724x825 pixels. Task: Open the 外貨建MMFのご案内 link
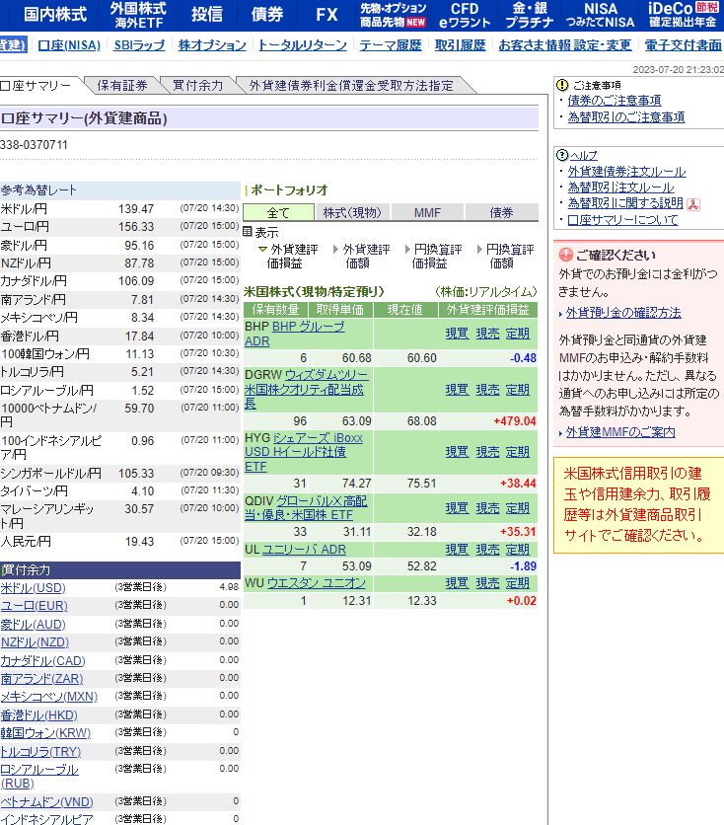point(620,432)
